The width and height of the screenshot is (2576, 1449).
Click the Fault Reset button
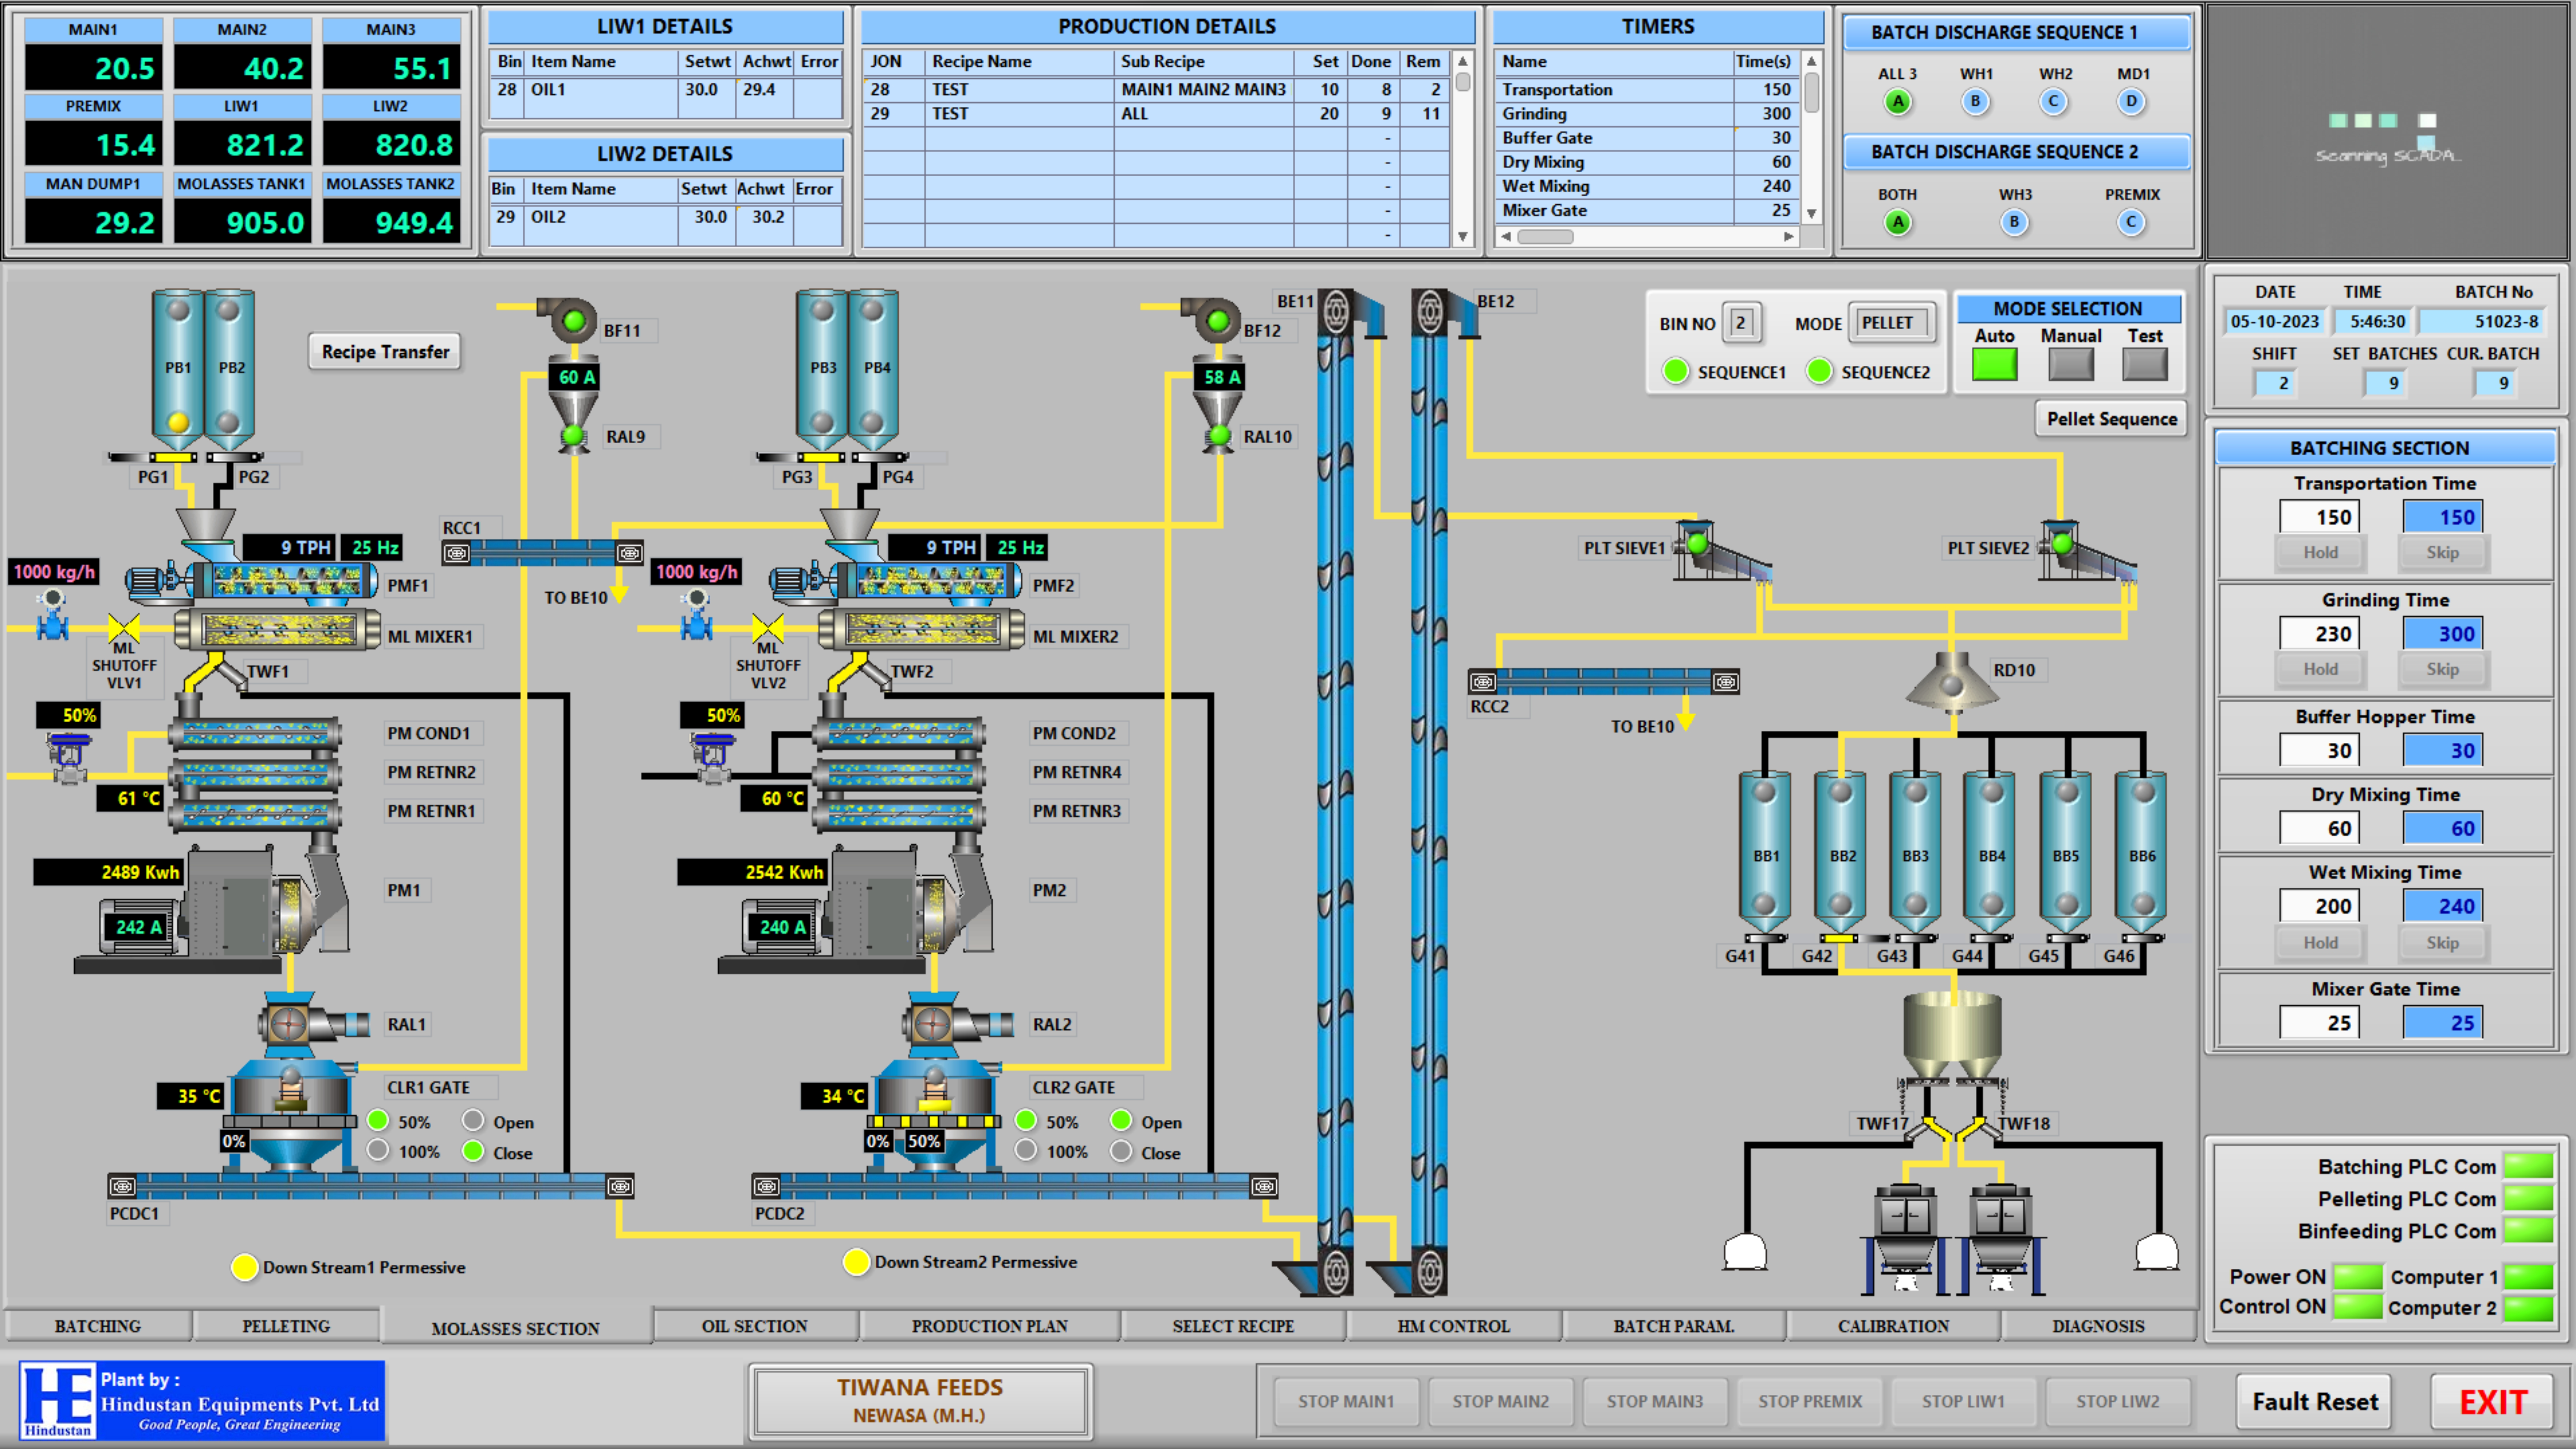pos(2315,1402)
